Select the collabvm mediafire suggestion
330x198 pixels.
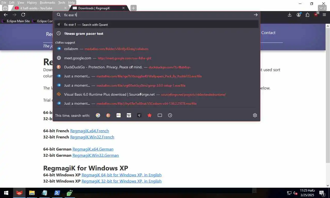point(156,49)
